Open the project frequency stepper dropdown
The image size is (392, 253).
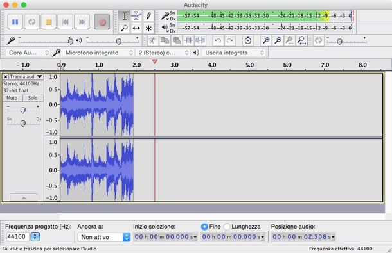pyautogui.click(x=35, y=236)
